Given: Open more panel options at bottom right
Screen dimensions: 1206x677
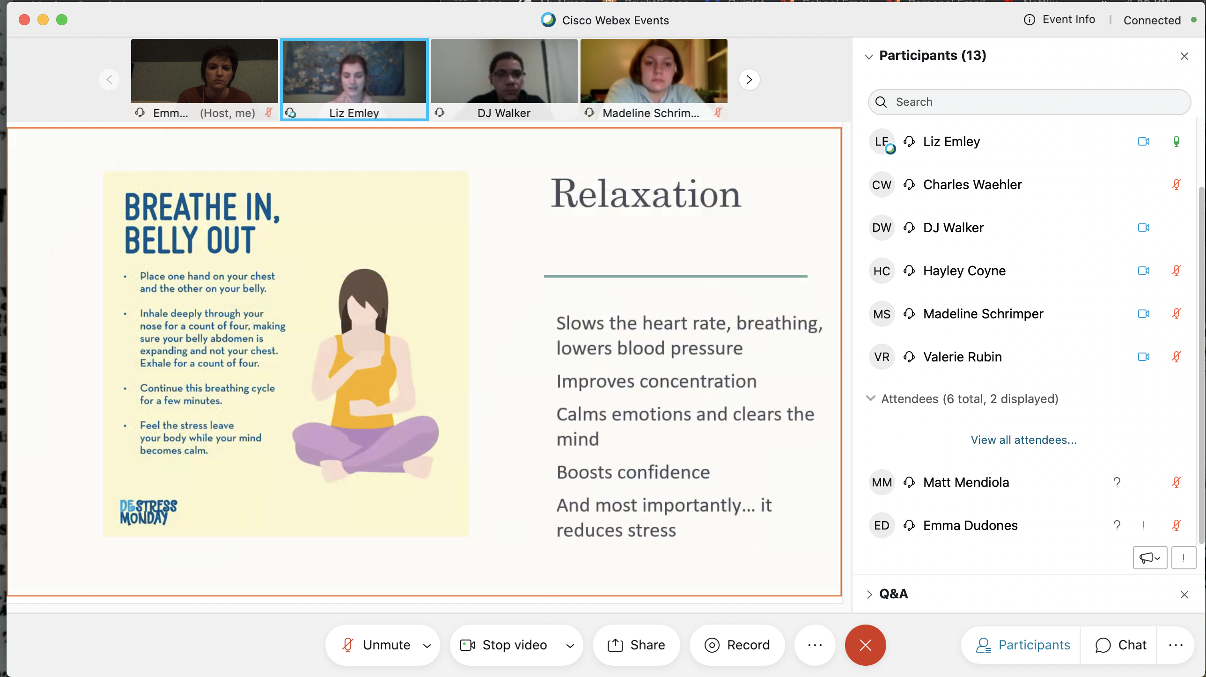Looking at the screenshot, I should pos(1175,645).
